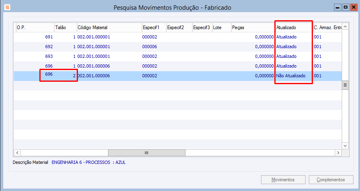This screenshot has width=360, height=191.
Task: Click the vertical scrollbar thumb
Action: [x=345, y=85]
